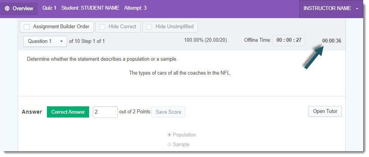The height and width of the screenshot is (157, 369).
Task: Click the Student: STUDENT NAME label
Action: click(x=90, y=8)
